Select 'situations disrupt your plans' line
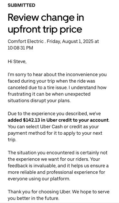 click(x=39, y=101)
